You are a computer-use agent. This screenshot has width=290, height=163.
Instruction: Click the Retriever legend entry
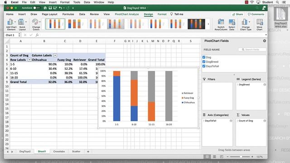coord(187,93)
